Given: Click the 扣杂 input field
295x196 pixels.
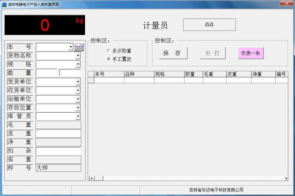Looking at the screenshot, I should [58, 151].
